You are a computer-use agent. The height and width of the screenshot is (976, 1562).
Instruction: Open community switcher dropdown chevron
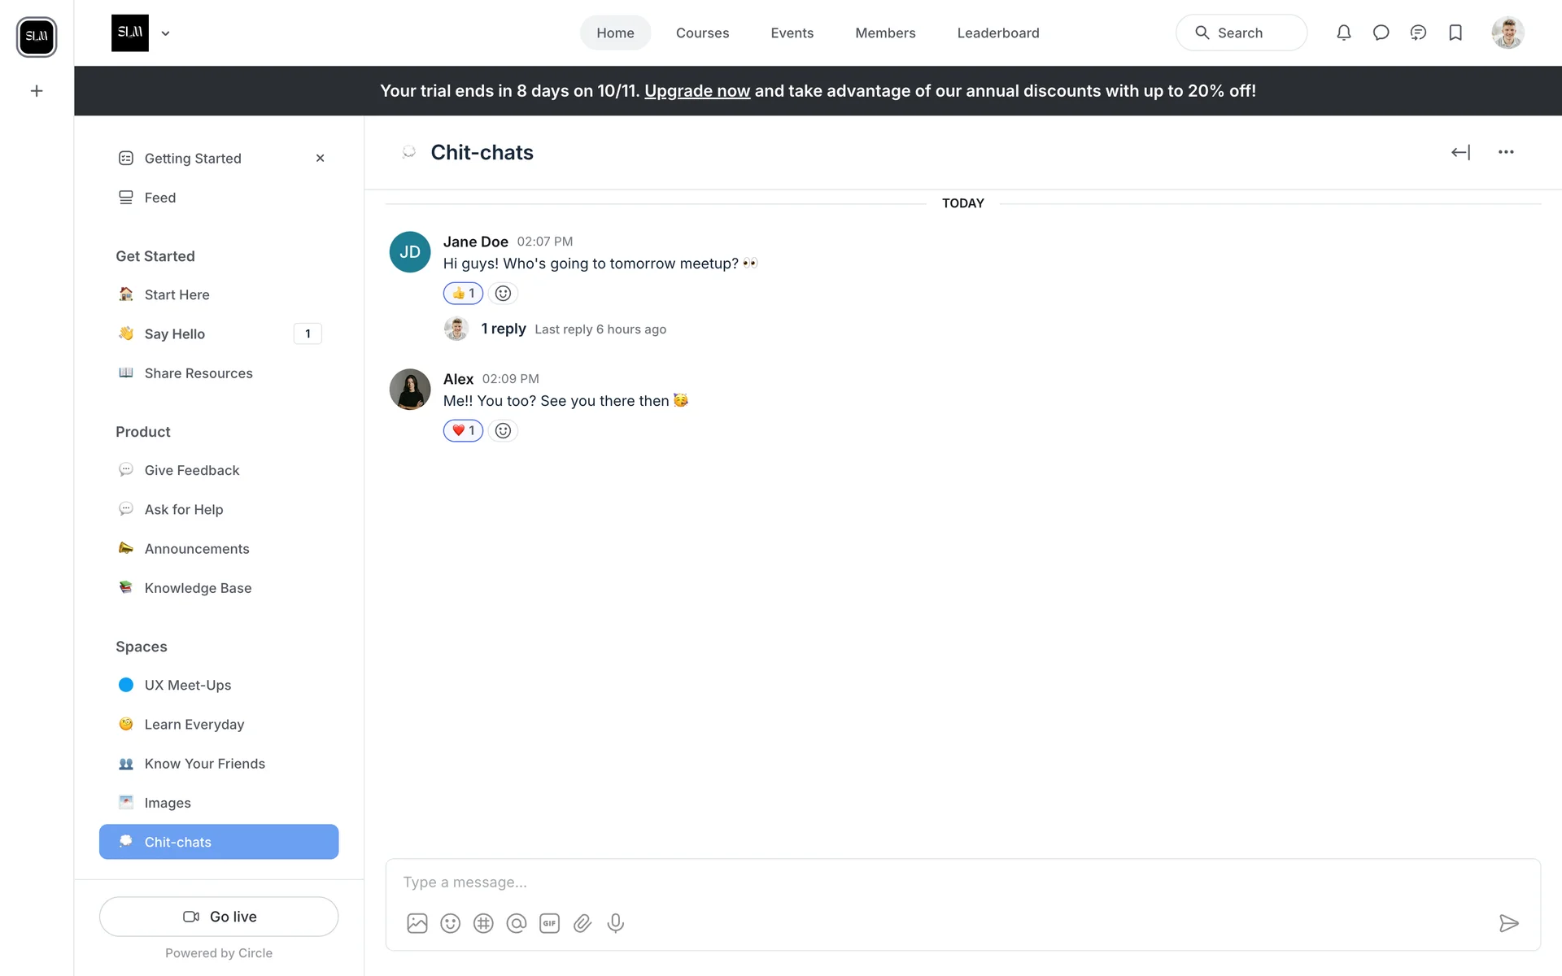click(165, 33)
